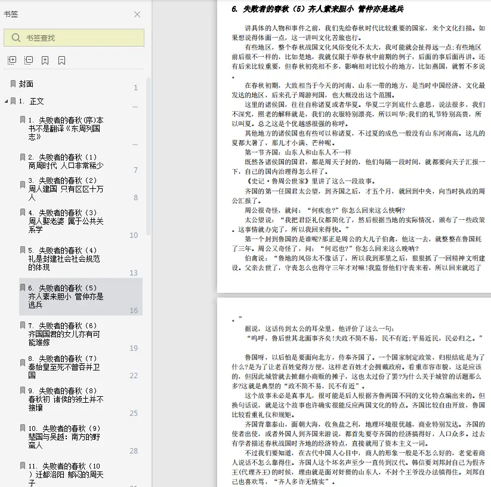This screenshot has width=491, height=487.
Task: Open bookmark 齐国国君的女儿亦有可能难嫁
Action: tap(64, 334)
